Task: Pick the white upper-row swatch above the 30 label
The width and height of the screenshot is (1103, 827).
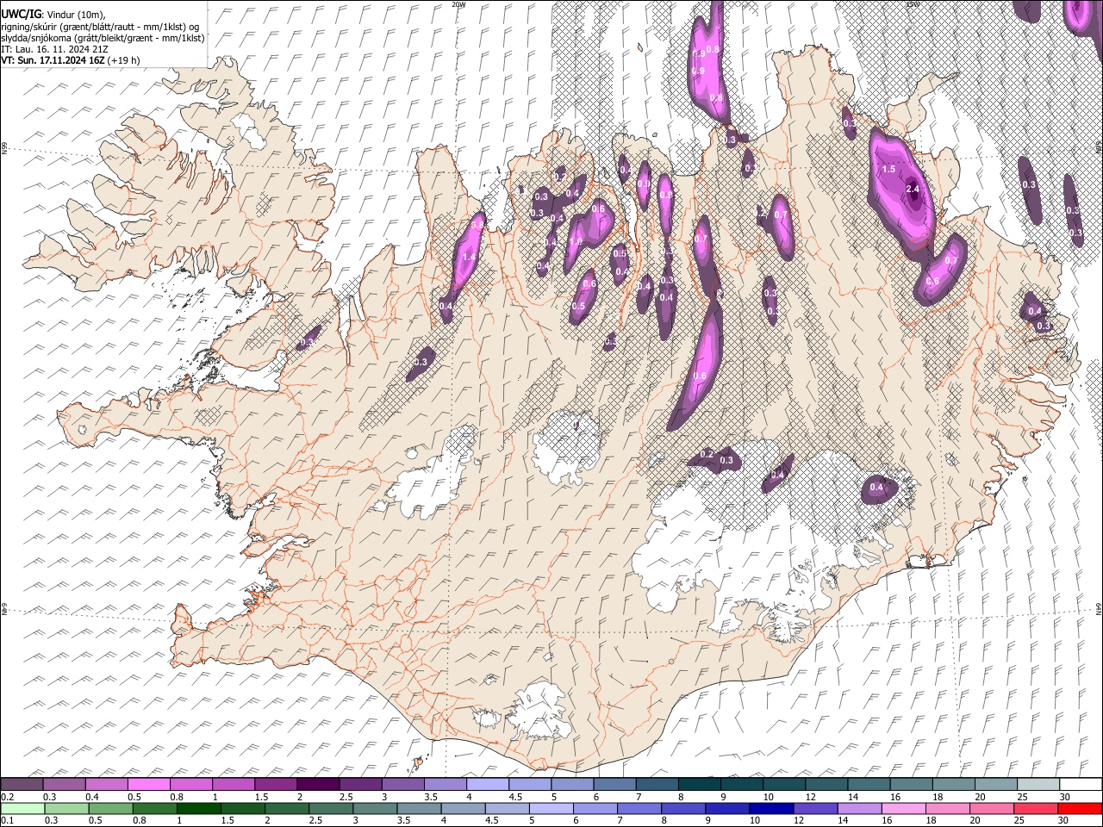Action: 1080,785
